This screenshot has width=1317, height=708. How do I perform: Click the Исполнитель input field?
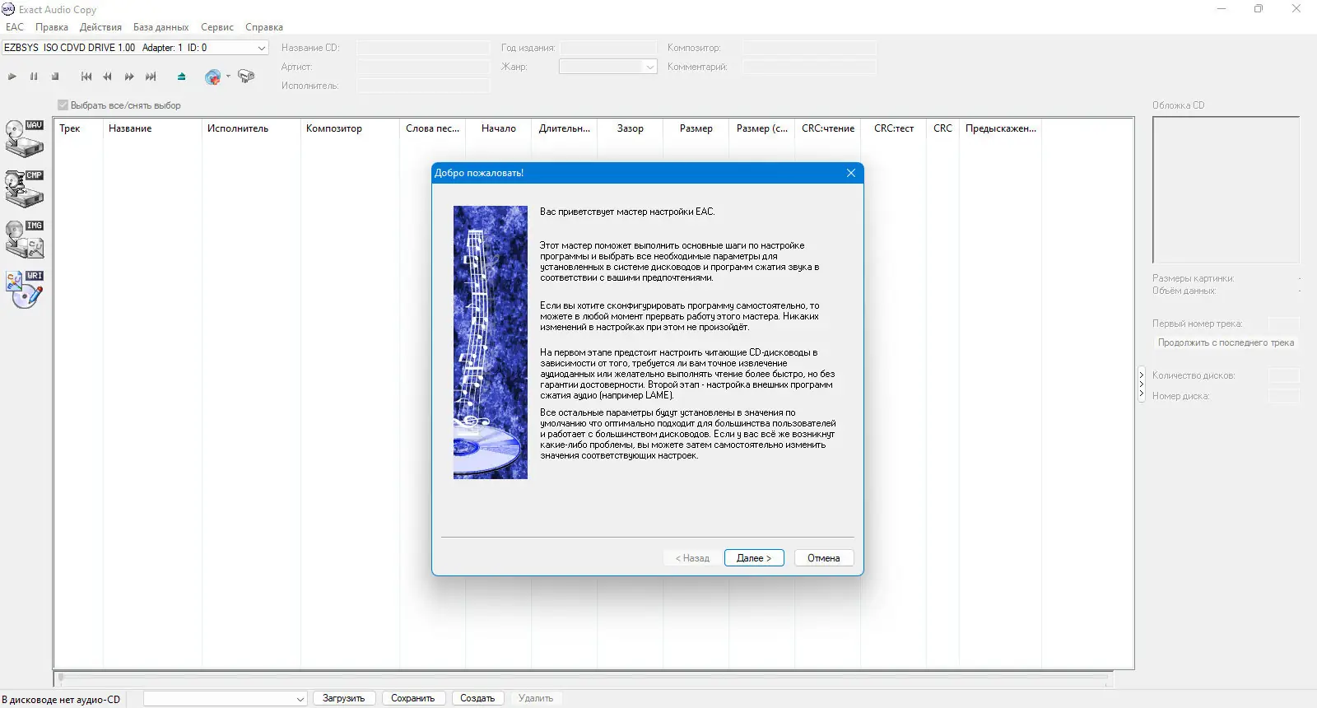coord(423,86)
